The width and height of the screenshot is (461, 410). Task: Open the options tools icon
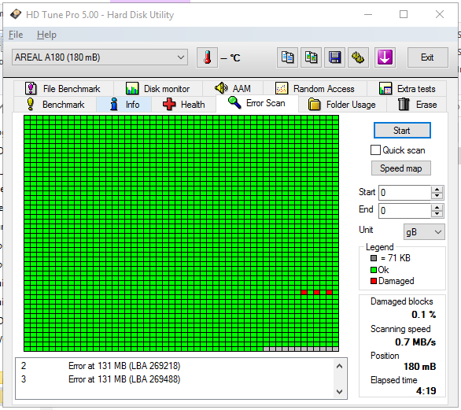click(358, 57)
